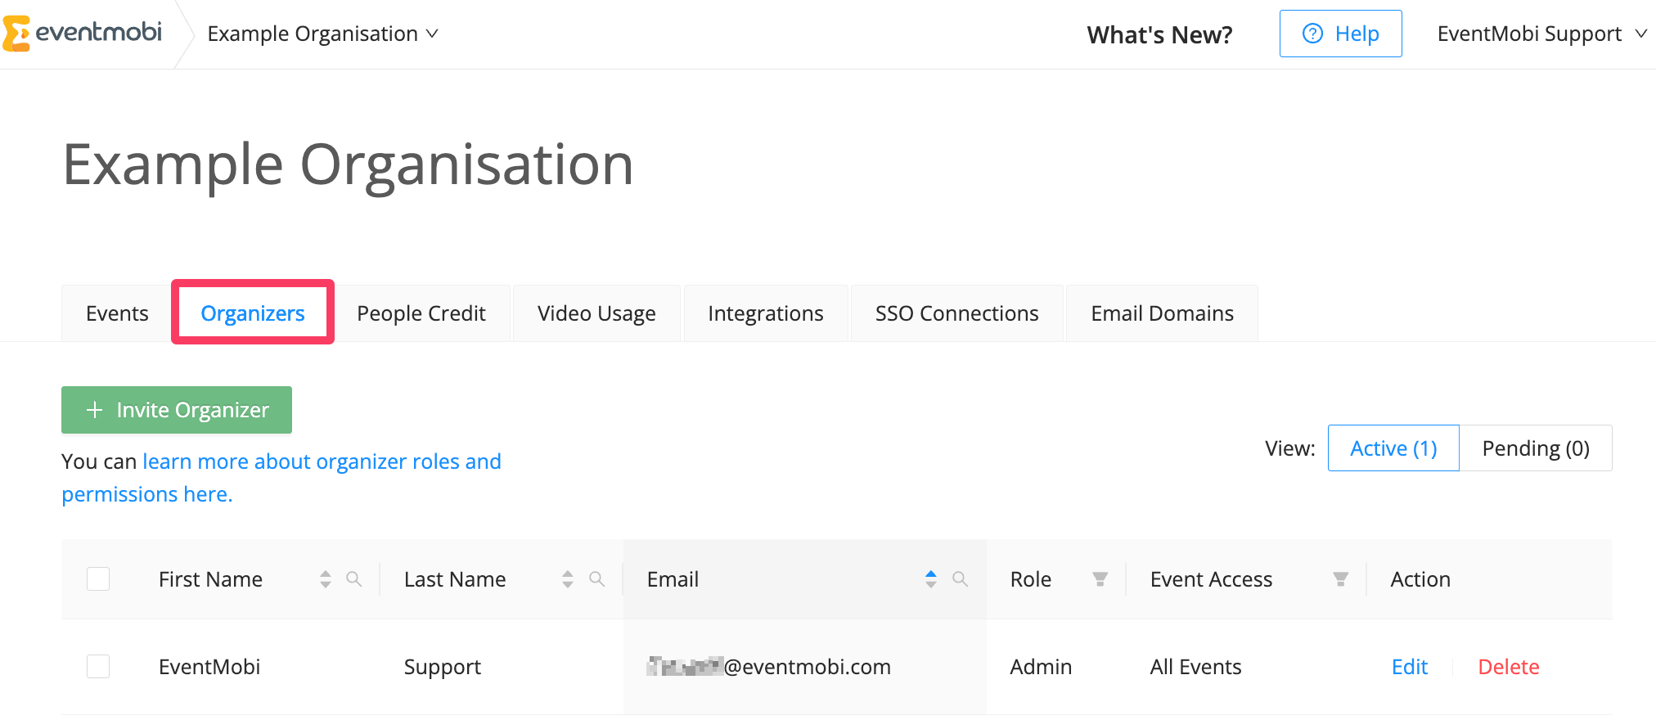Click the Action column header
1656x720 pixels.
pos(1420,579)
